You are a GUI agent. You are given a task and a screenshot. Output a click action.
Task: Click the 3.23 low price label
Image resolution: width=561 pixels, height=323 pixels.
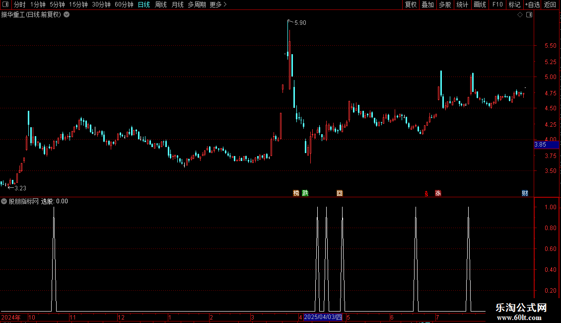pyautogui.click(x=20, y=188)
